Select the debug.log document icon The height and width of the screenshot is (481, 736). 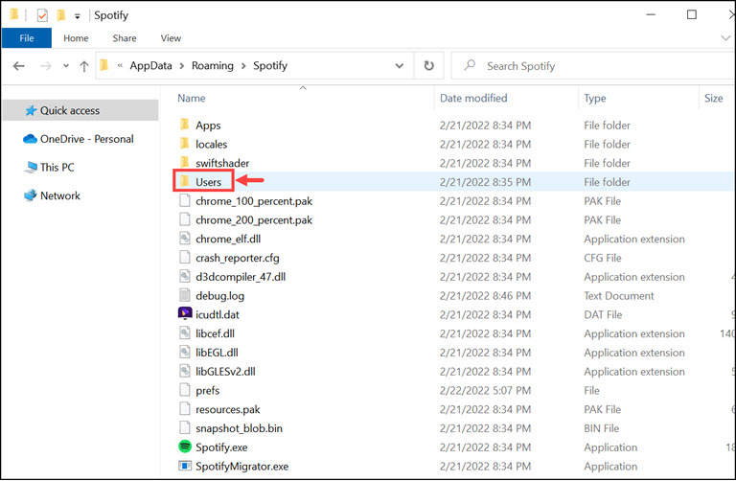(184, 295)
